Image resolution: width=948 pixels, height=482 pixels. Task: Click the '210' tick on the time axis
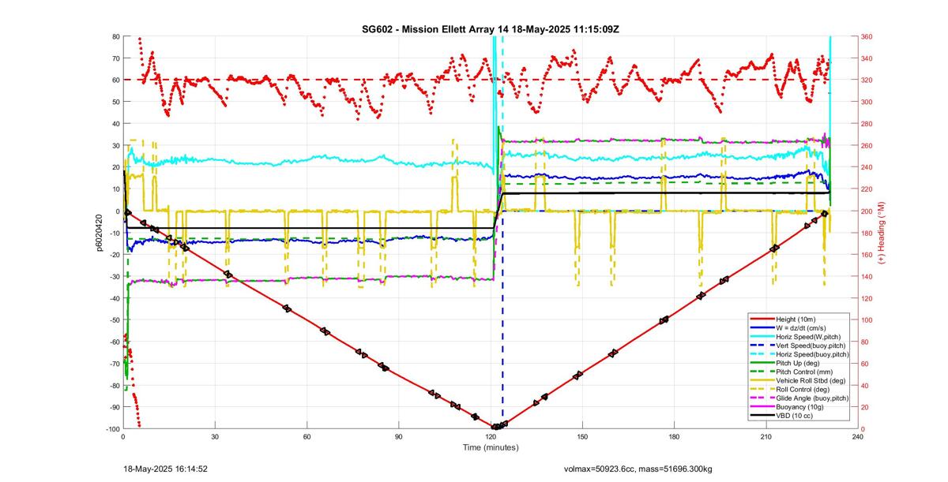pyautogui.click(x=765, y=436)
